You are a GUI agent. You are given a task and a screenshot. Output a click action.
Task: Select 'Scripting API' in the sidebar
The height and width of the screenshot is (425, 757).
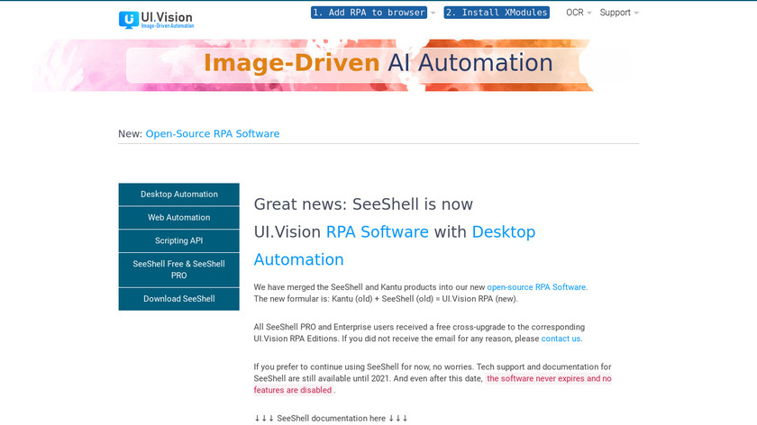tap(178, 240)
